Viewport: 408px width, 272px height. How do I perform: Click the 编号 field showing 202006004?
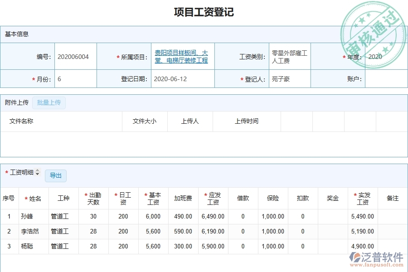(74, 56)
